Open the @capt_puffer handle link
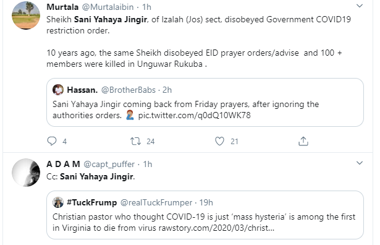The width and height of the screenshot is (380, 245). [x=109, y=164]
